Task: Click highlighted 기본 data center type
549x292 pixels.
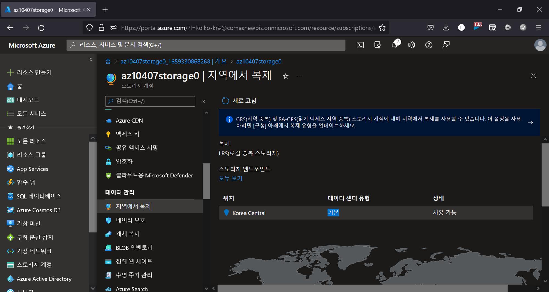Action: pyautogui.click(x=333, y=213)
